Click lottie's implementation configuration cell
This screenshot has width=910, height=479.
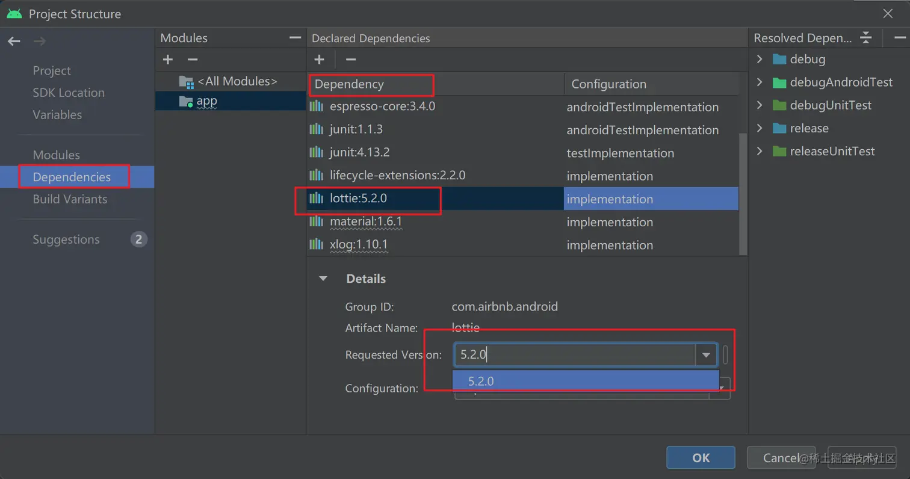pos(651,199)
